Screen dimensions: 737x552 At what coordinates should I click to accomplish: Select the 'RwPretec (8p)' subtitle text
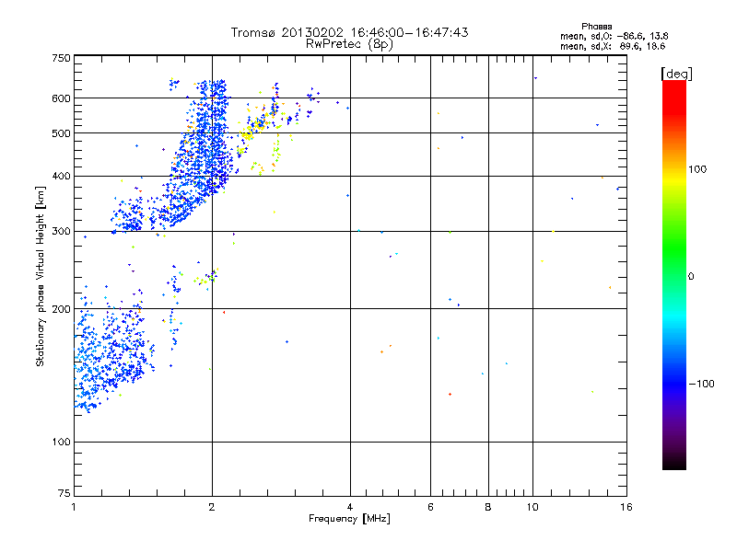click(x=349, y=44)
